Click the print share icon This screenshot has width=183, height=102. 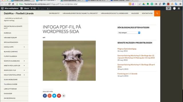63,96
